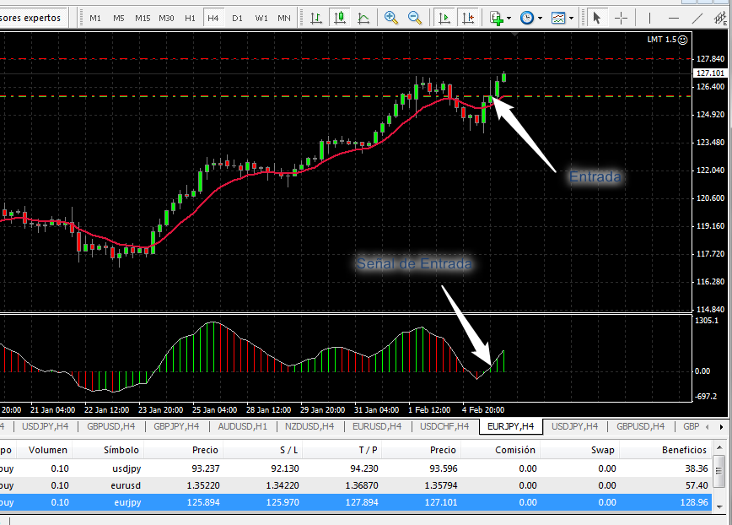Set timeframe to M15
This screenshot has width=732, height=525.
click(x=143, y=19)
